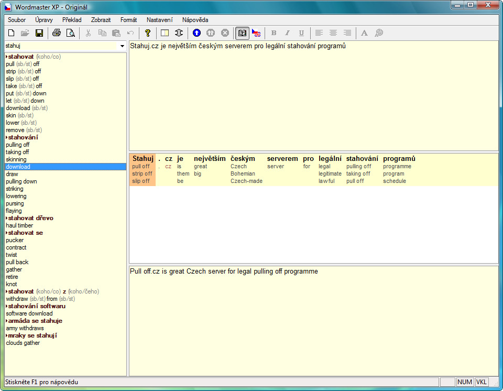Paste from clipboard with the clipboard icon

pos(116,32)
